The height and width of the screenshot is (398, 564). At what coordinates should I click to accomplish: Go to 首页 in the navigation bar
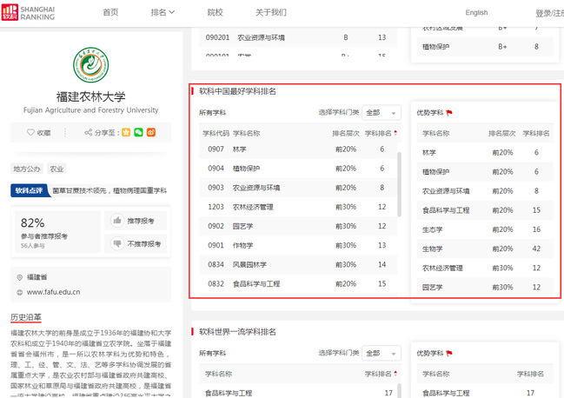tap(110, 12)
